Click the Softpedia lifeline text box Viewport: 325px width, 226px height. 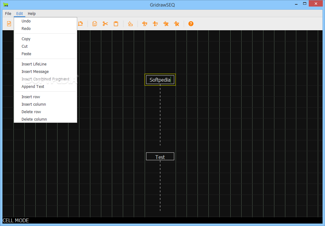160,80
